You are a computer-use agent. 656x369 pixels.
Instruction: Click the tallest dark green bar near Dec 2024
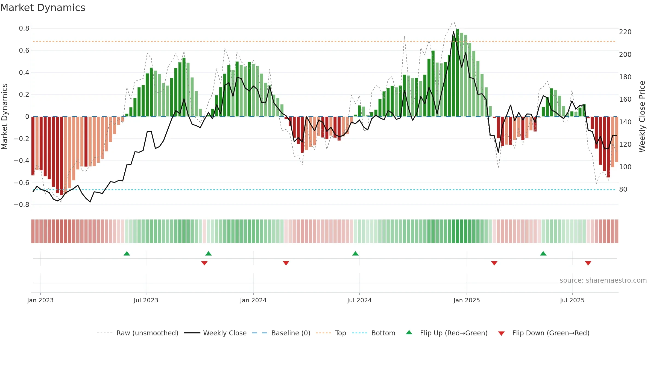coord(457,73)
